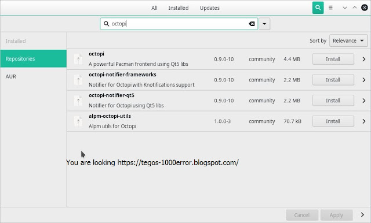Install the octopi package
This screenshot has width=371, height=223.
333,59
